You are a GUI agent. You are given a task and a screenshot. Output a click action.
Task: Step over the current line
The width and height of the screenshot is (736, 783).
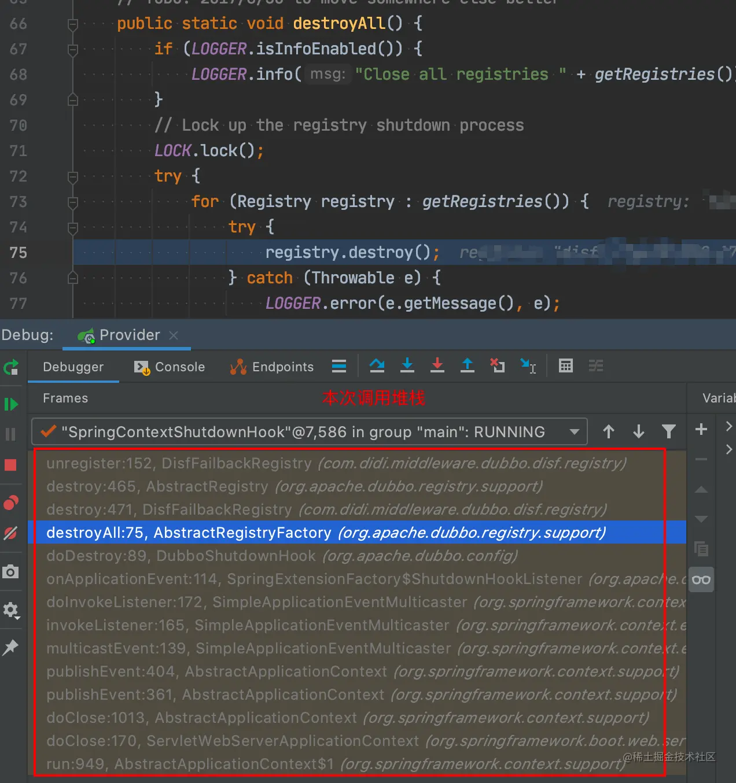pos(377,365)
